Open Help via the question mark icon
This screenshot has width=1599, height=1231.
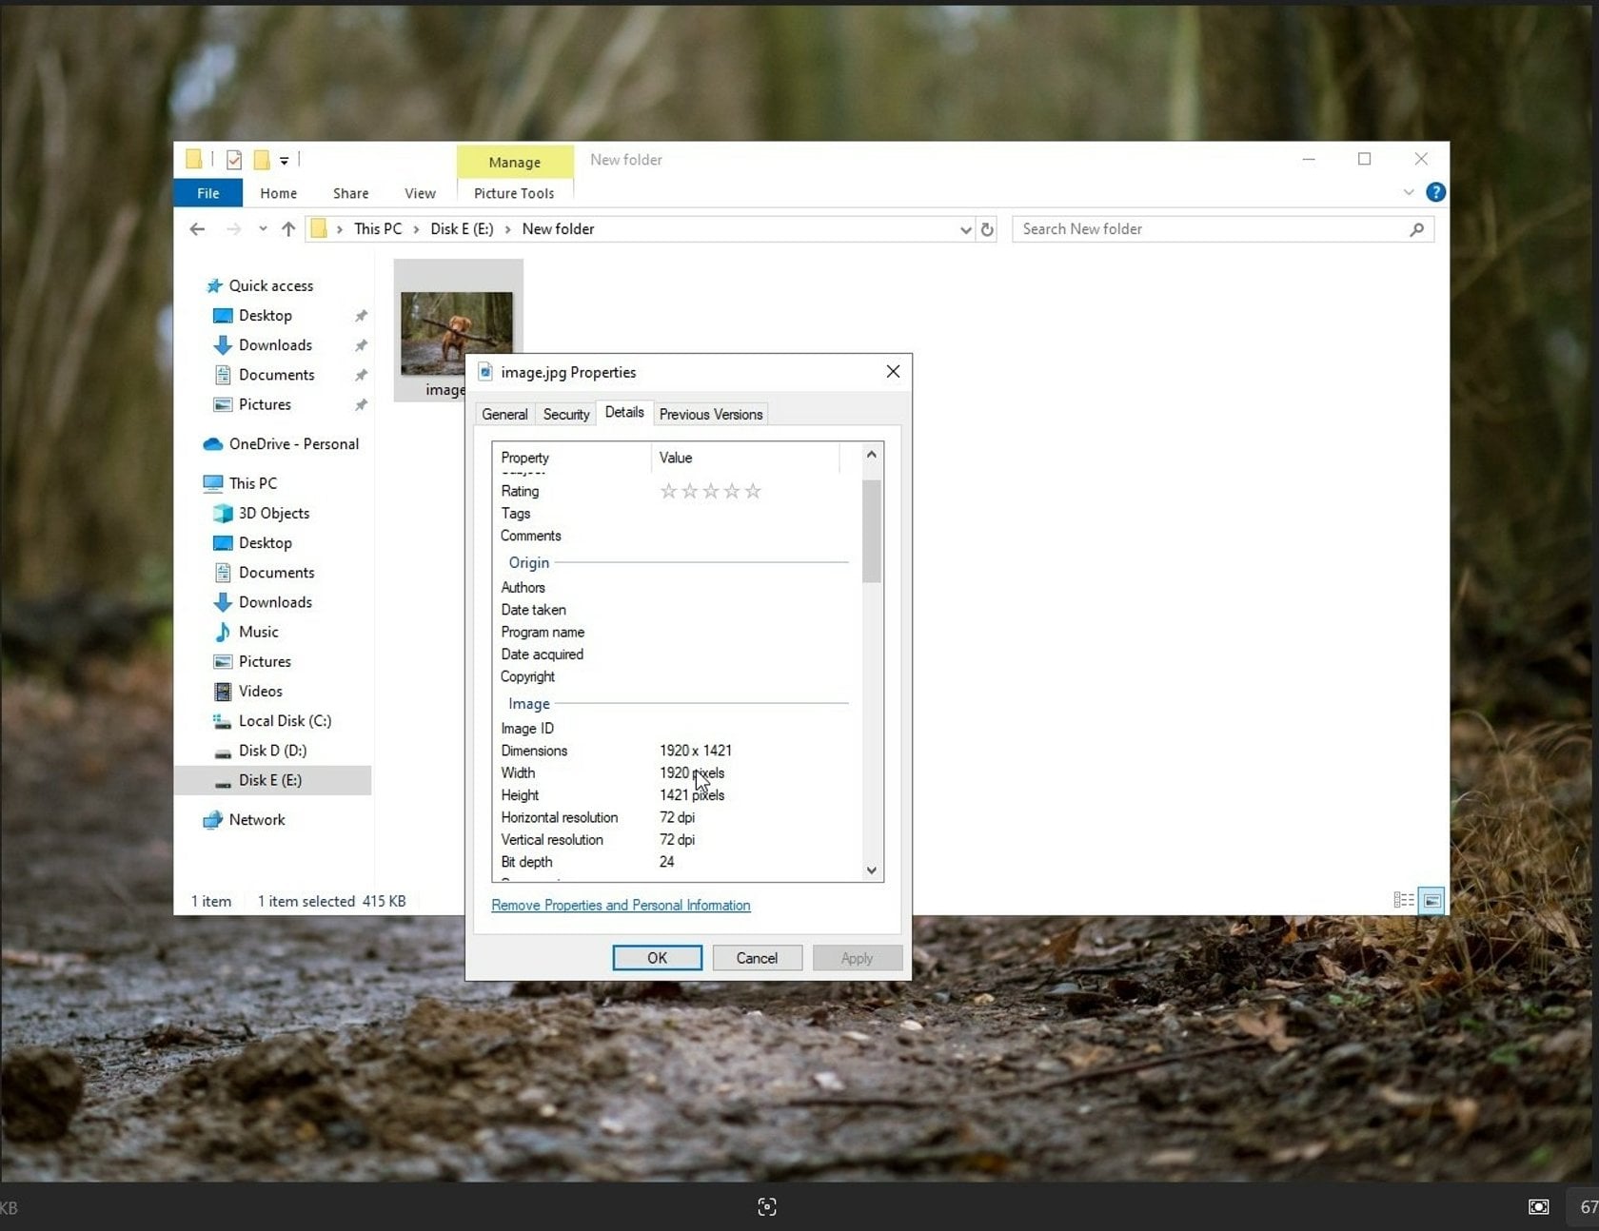point(1436,192)
